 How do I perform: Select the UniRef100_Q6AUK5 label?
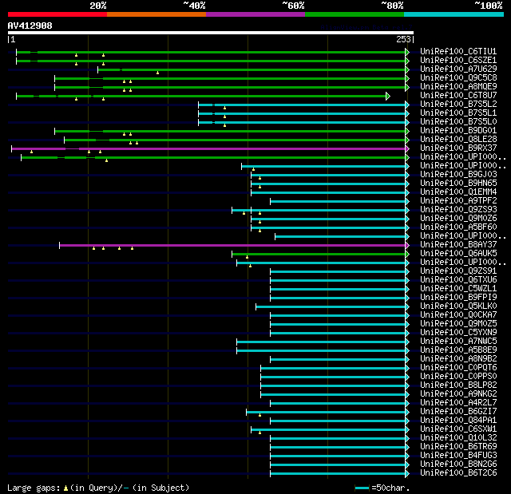(458, 253)
